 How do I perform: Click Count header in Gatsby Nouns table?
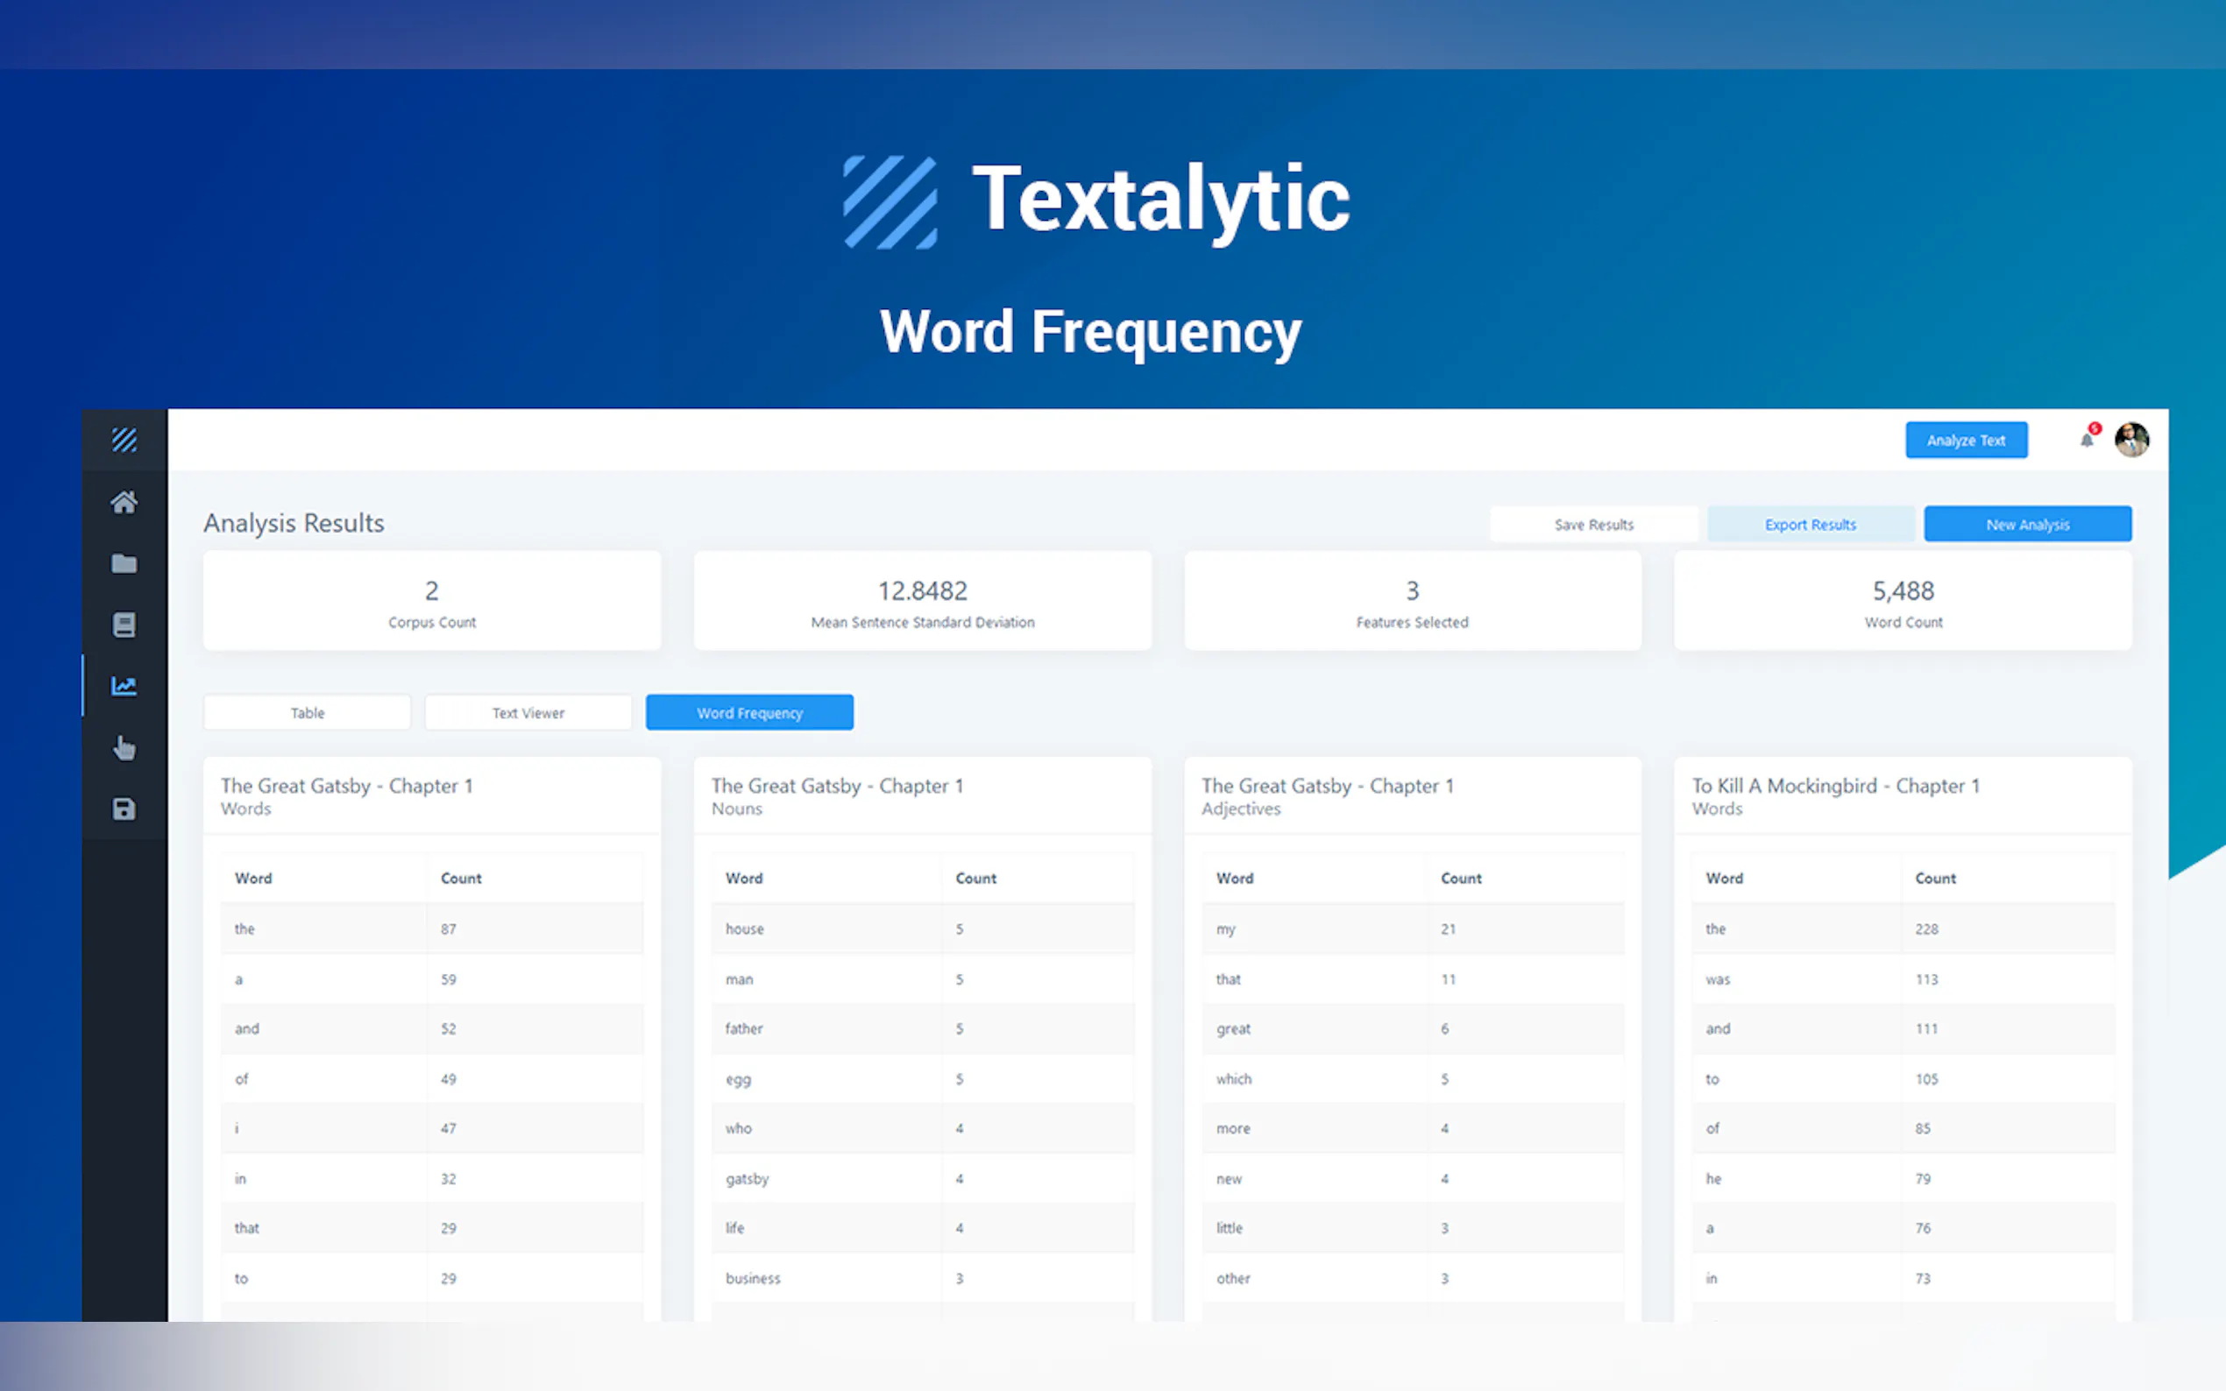(975, 879)
